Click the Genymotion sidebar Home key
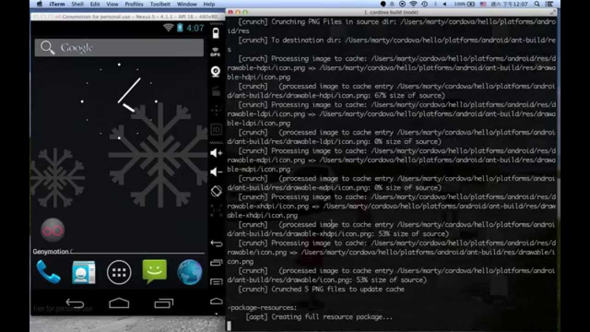 tap(216, 301)
